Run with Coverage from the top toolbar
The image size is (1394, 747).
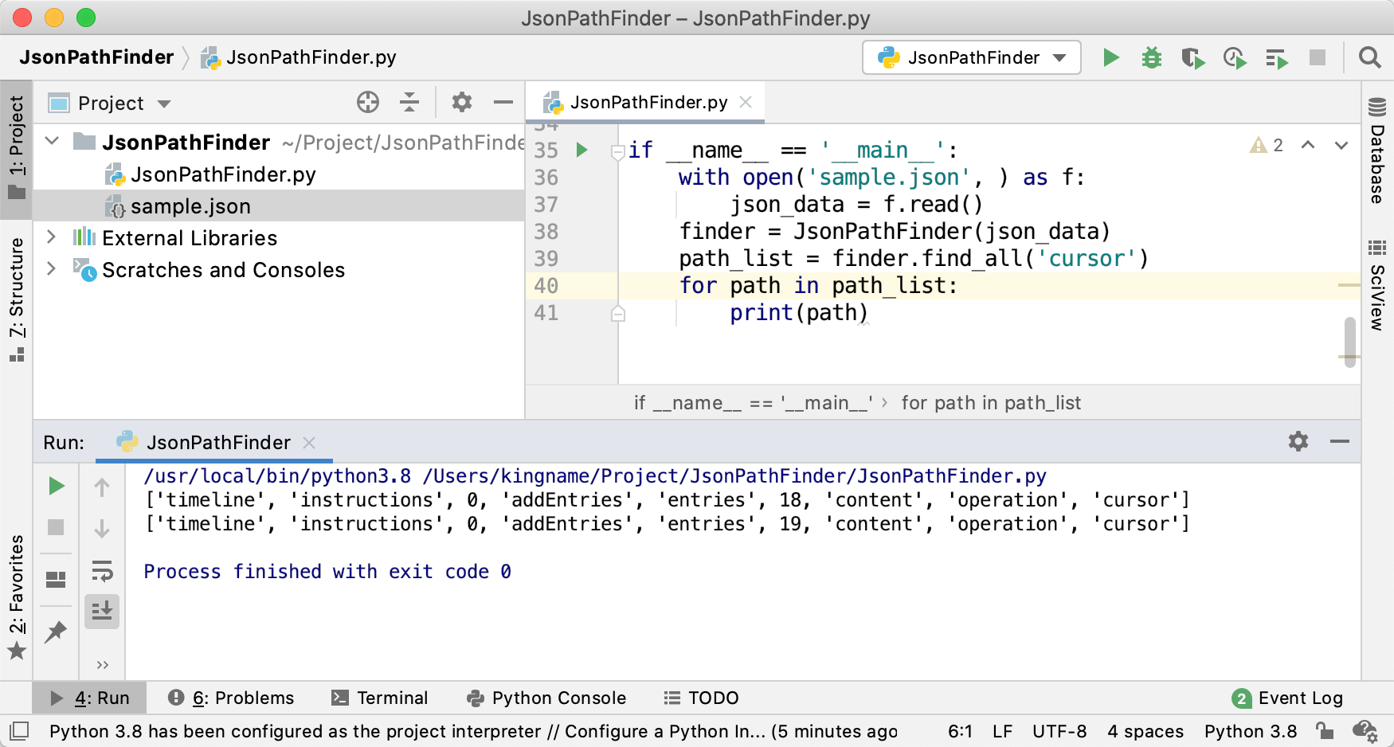1192,58
